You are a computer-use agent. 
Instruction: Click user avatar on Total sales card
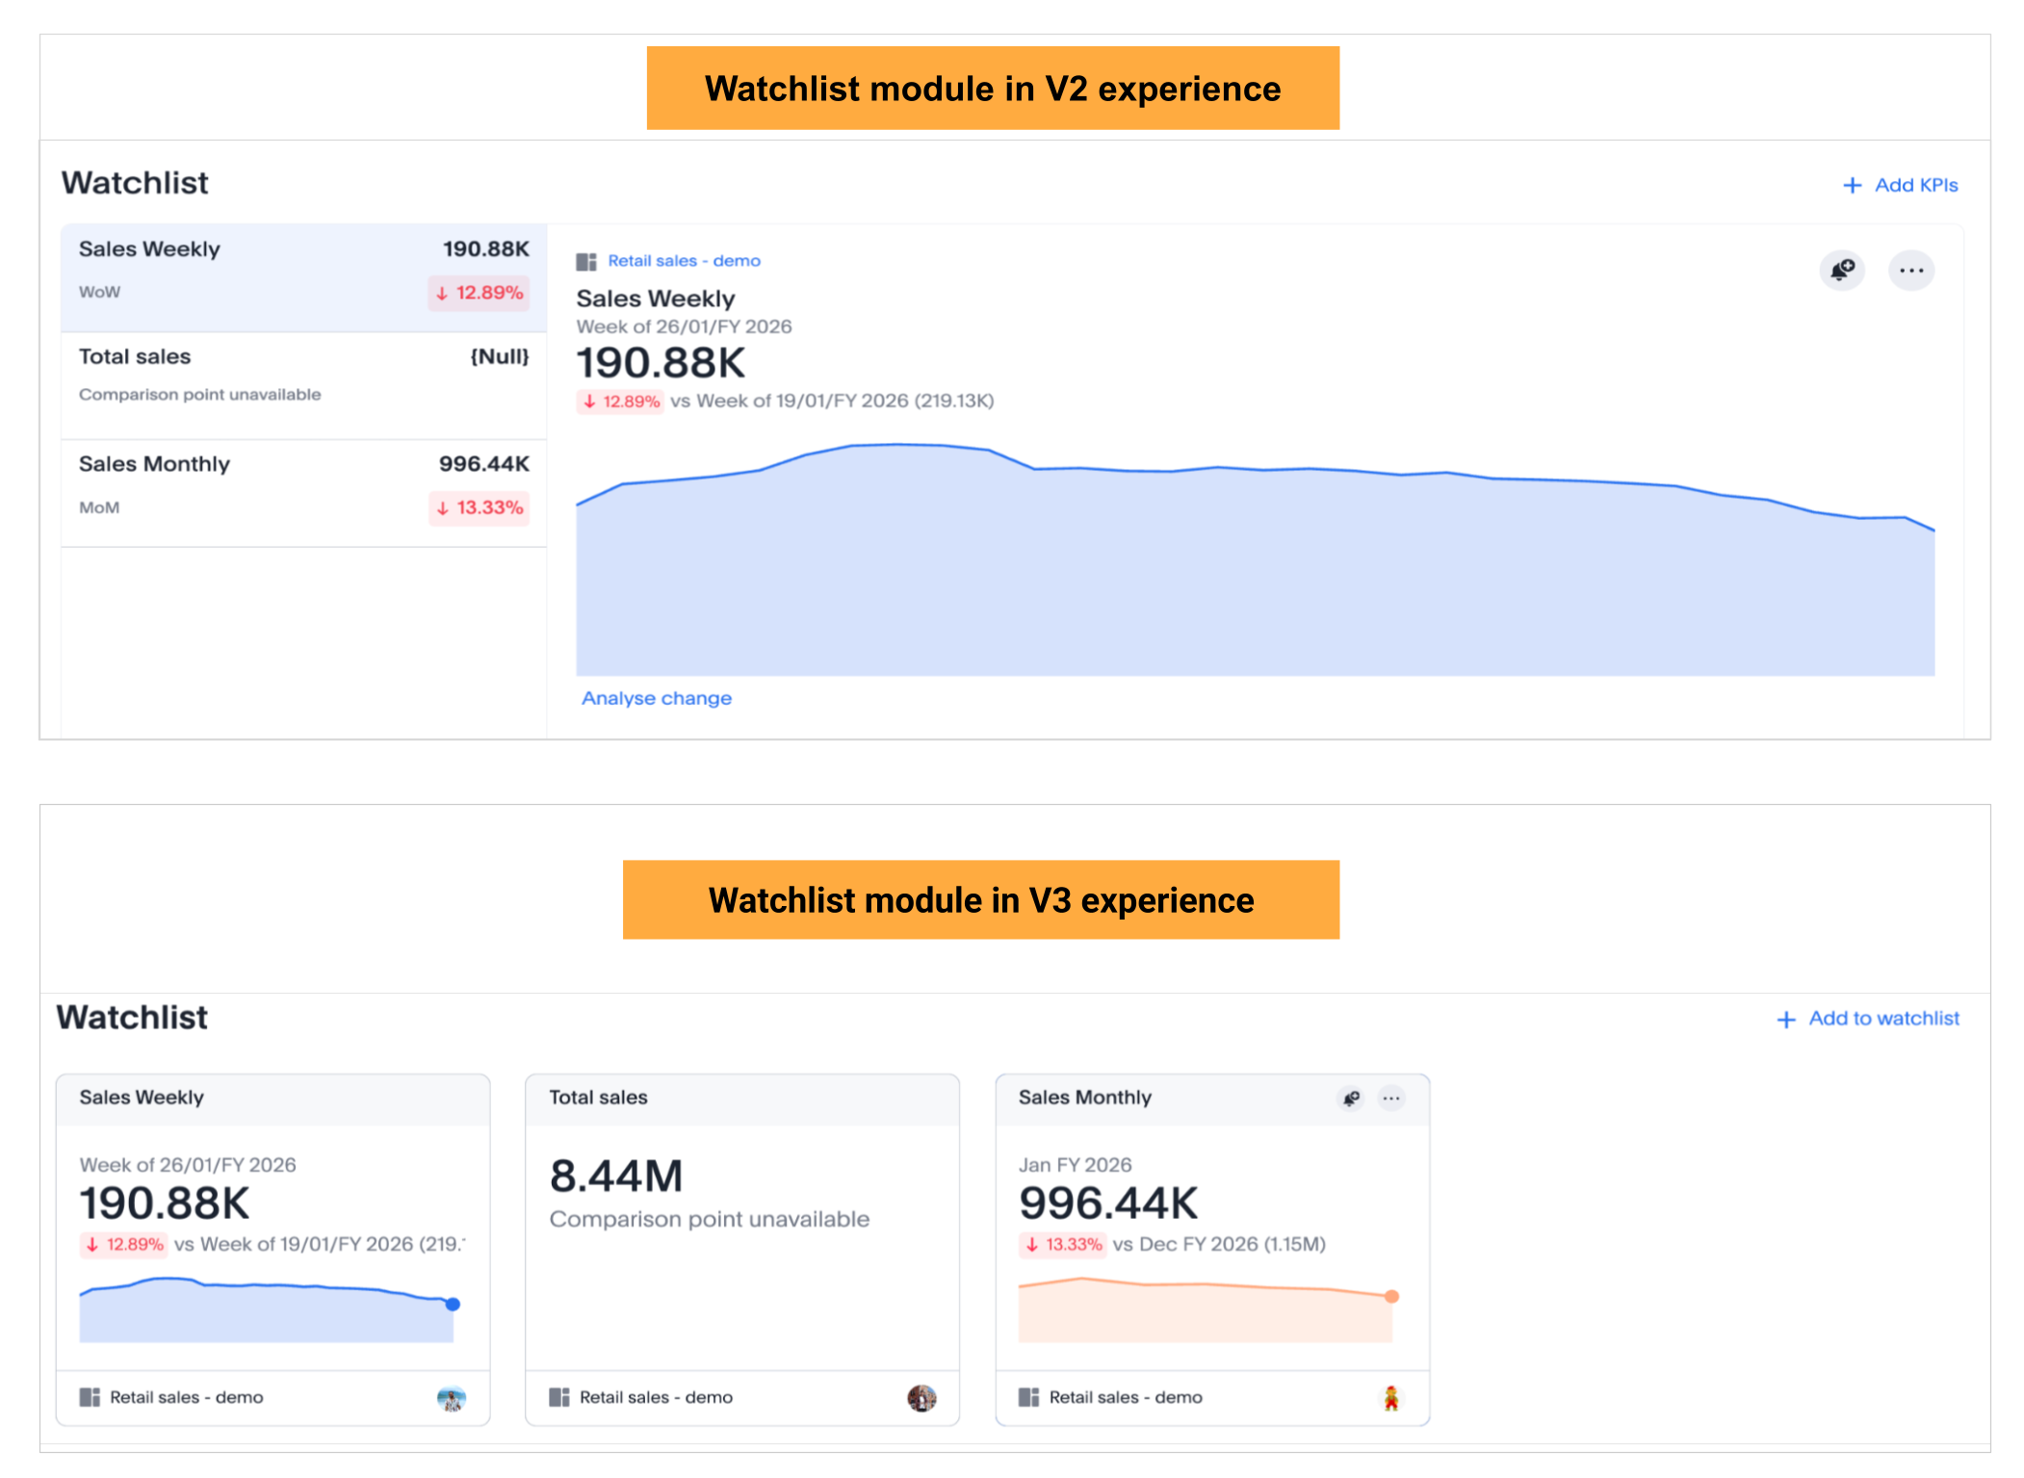coord(921,1397)
